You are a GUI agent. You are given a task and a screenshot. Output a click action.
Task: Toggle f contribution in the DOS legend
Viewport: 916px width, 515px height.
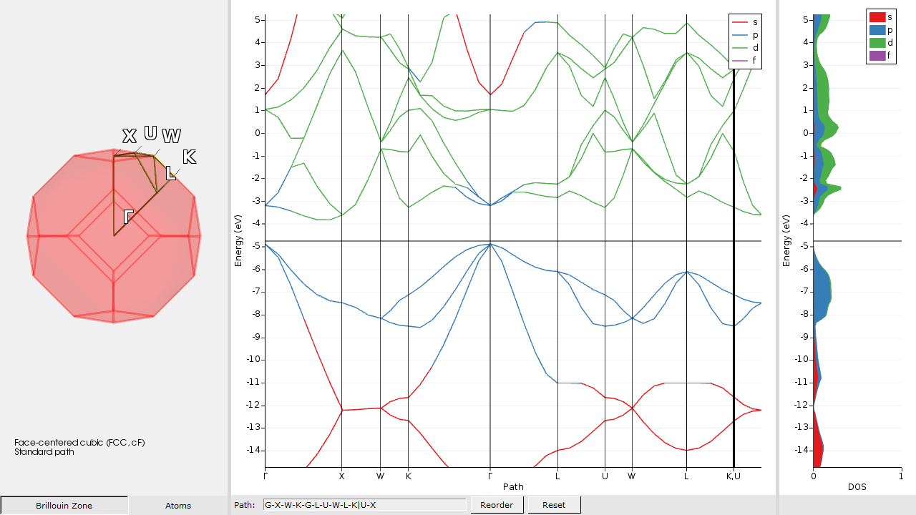[877, 56]
